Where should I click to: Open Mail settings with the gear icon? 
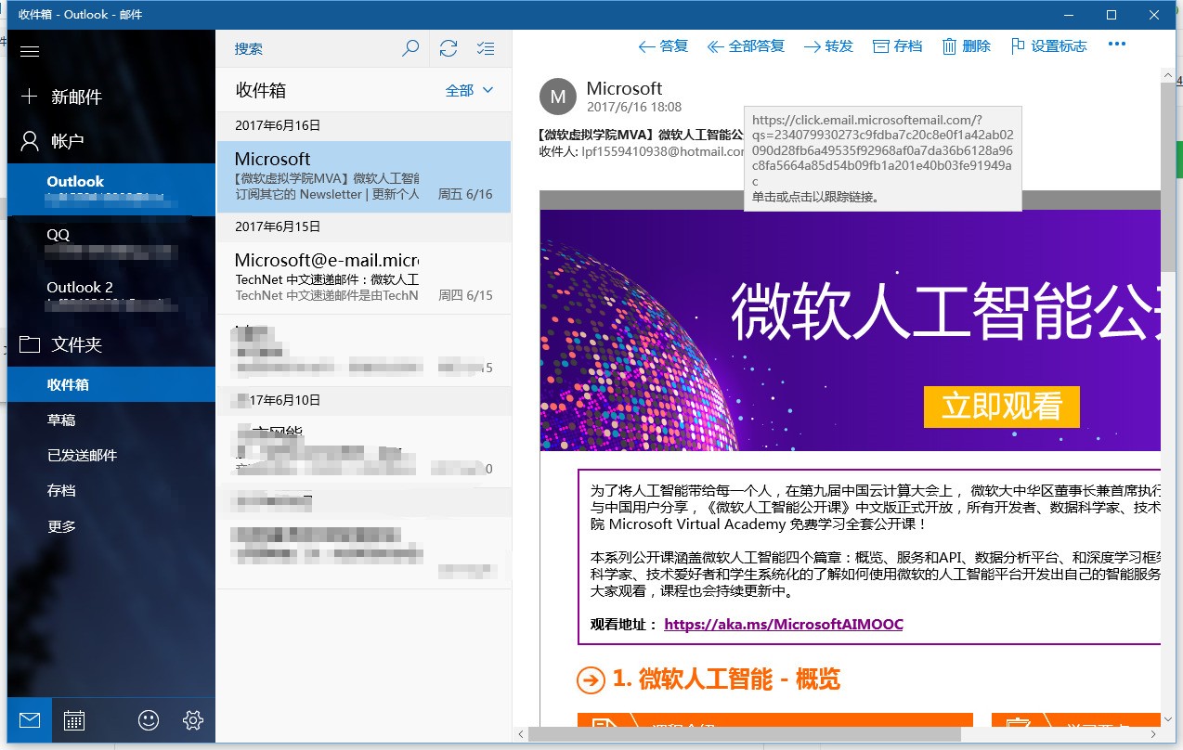tap(192, 719)
